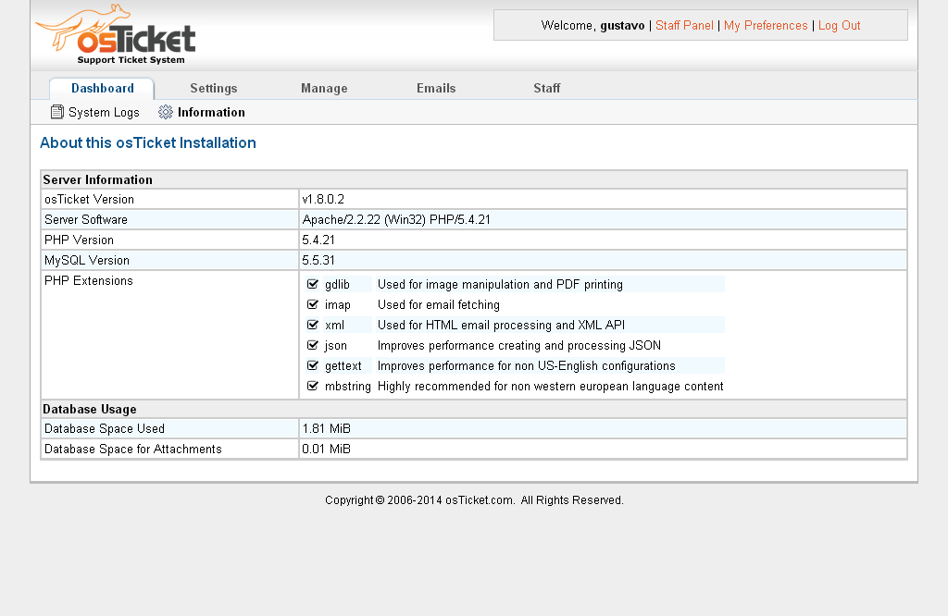Click the mbstring extension check mark
948x616 pixels.
tap(313, 386)
